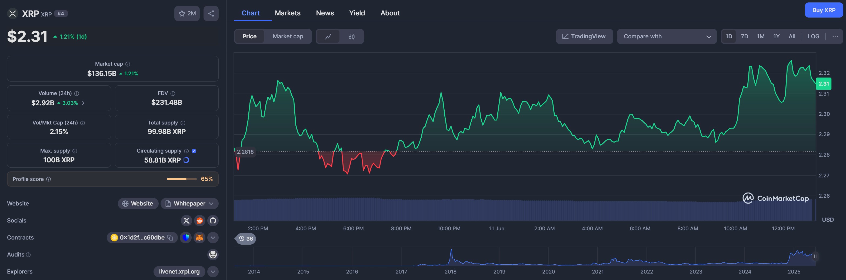Expand more contracts chevron
The width and height of the screenshot is (846, 280).
[x=213, y=238]
